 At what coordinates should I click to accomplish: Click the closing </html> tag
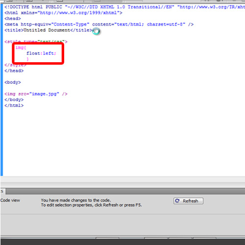point(14,105)
